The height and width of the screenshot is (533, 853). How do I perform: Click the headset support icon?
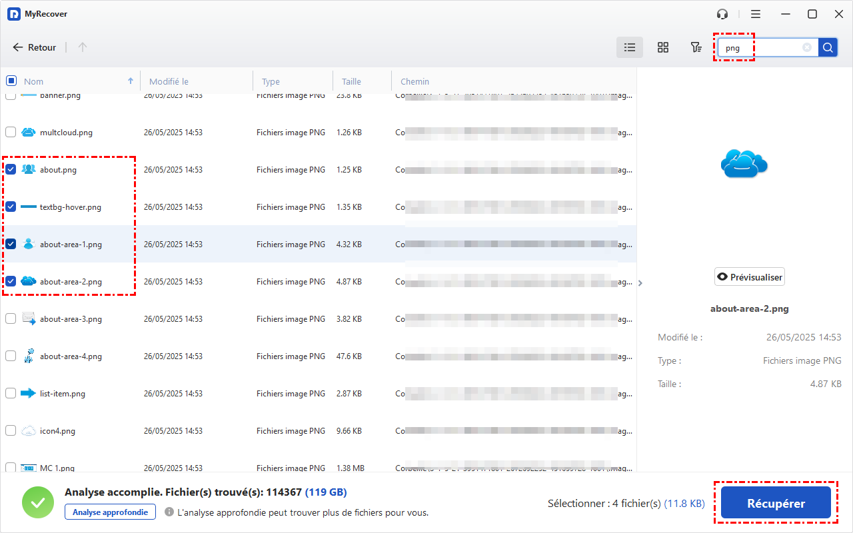coord(722,14)
